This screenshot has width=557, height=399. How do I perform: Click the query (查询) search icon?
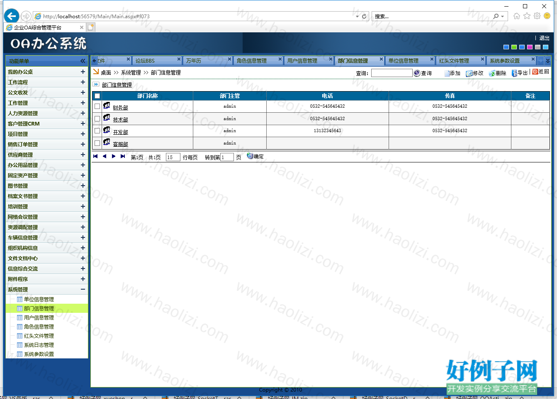pos(417,73)
